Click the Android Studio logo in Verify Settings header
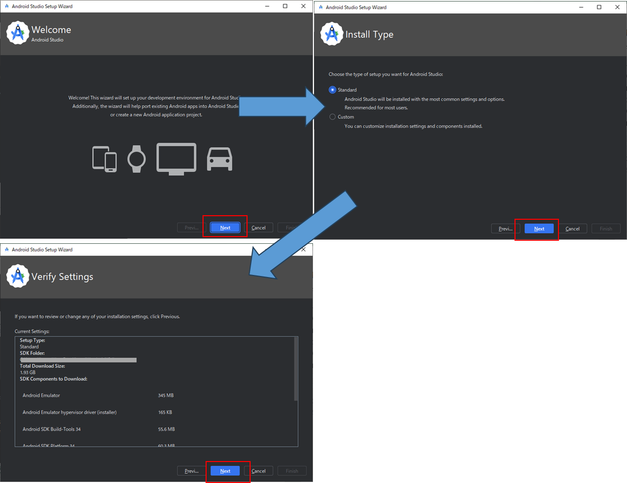The width and height of the screenshot is (627, 483). click(x=18, y=277)
